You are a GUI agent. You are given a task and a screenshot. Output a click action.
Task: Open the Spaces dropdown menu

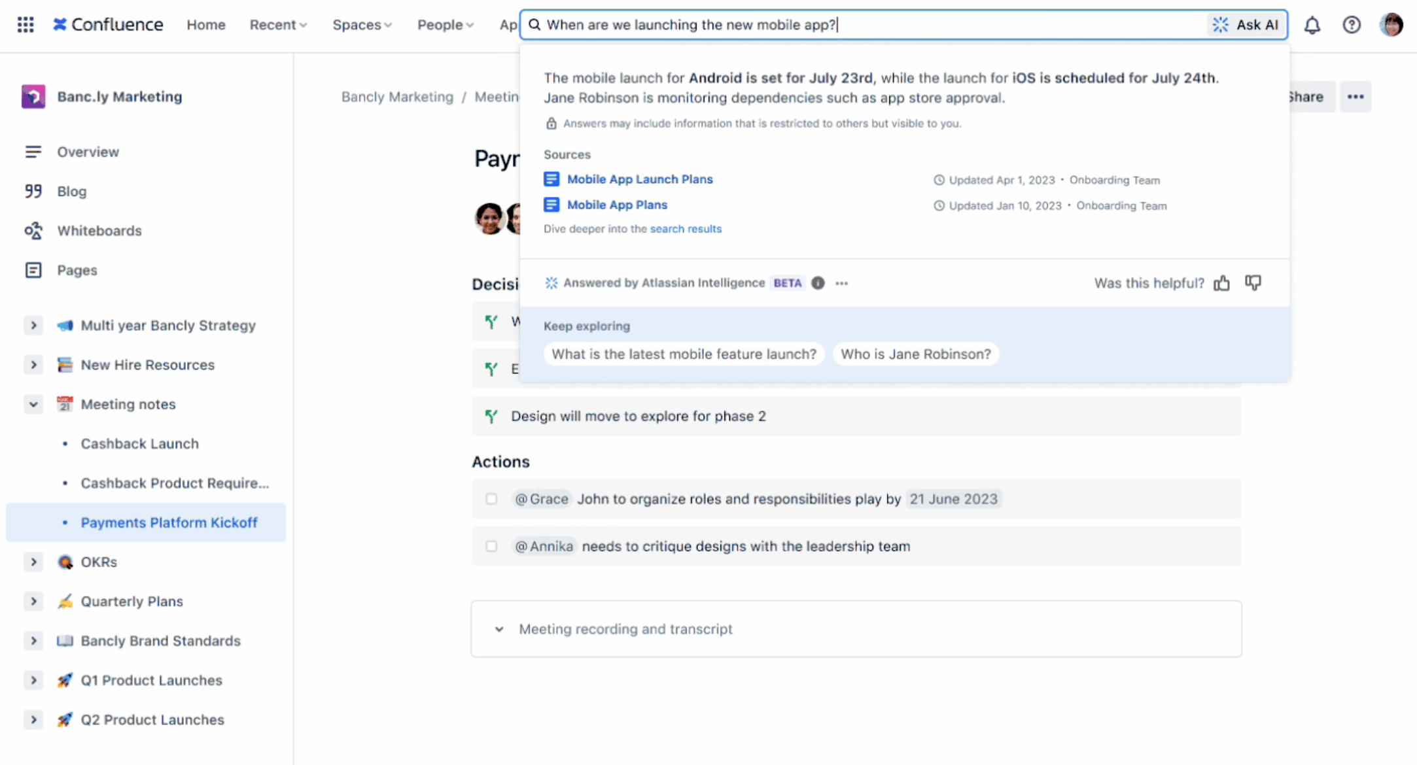pyautogui.click(x=362, y=25)
